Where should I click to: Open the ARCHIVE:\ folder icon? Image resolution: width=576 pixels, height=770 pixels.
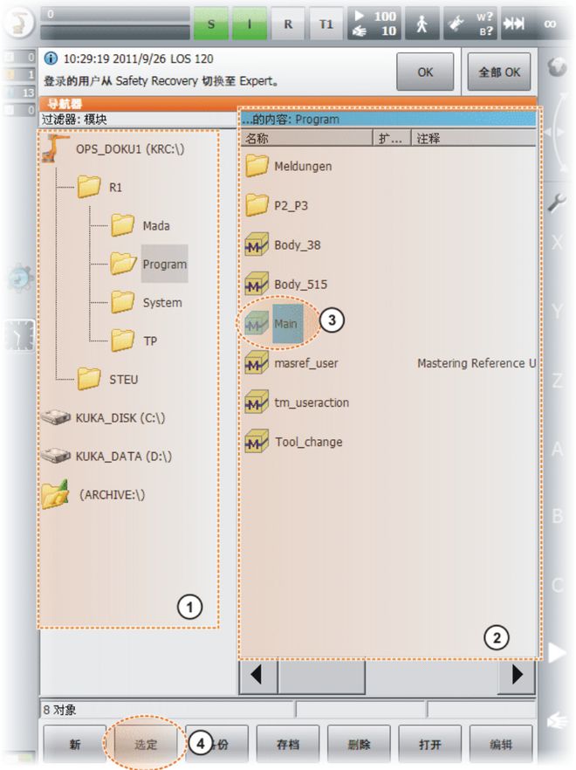(56, 495)
